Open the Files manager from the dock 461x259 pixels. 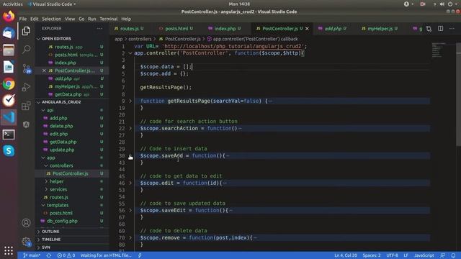pos(9,50)
